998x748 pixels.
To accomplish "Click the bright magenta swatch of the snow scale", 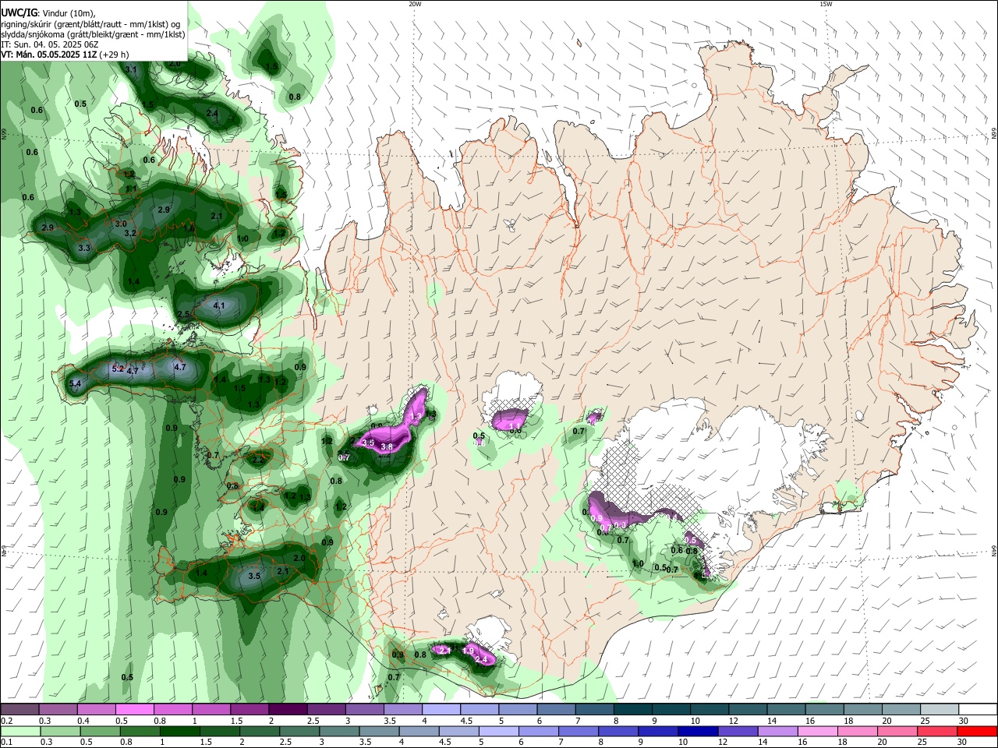I will [x=134, y=710].
